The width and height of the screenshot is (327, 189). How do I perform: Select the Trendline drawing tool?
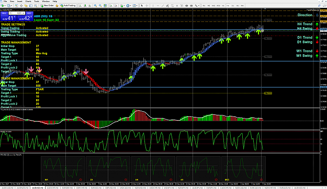click(x=163, y=6)
